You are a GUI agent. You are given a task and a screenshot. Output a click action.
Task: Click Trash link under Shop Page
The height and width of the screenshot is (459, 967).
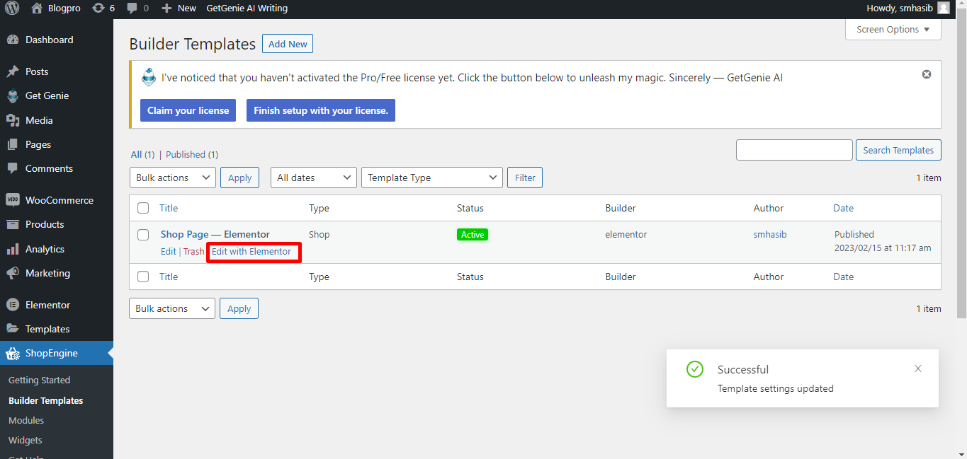[x=193, y=251]
